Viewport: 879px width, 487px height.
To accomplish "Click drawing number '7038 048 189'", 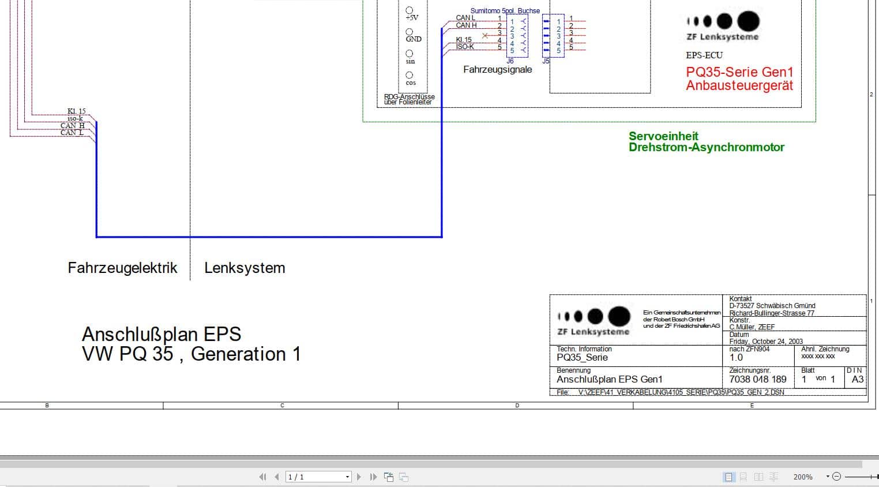I will [758, 379].
